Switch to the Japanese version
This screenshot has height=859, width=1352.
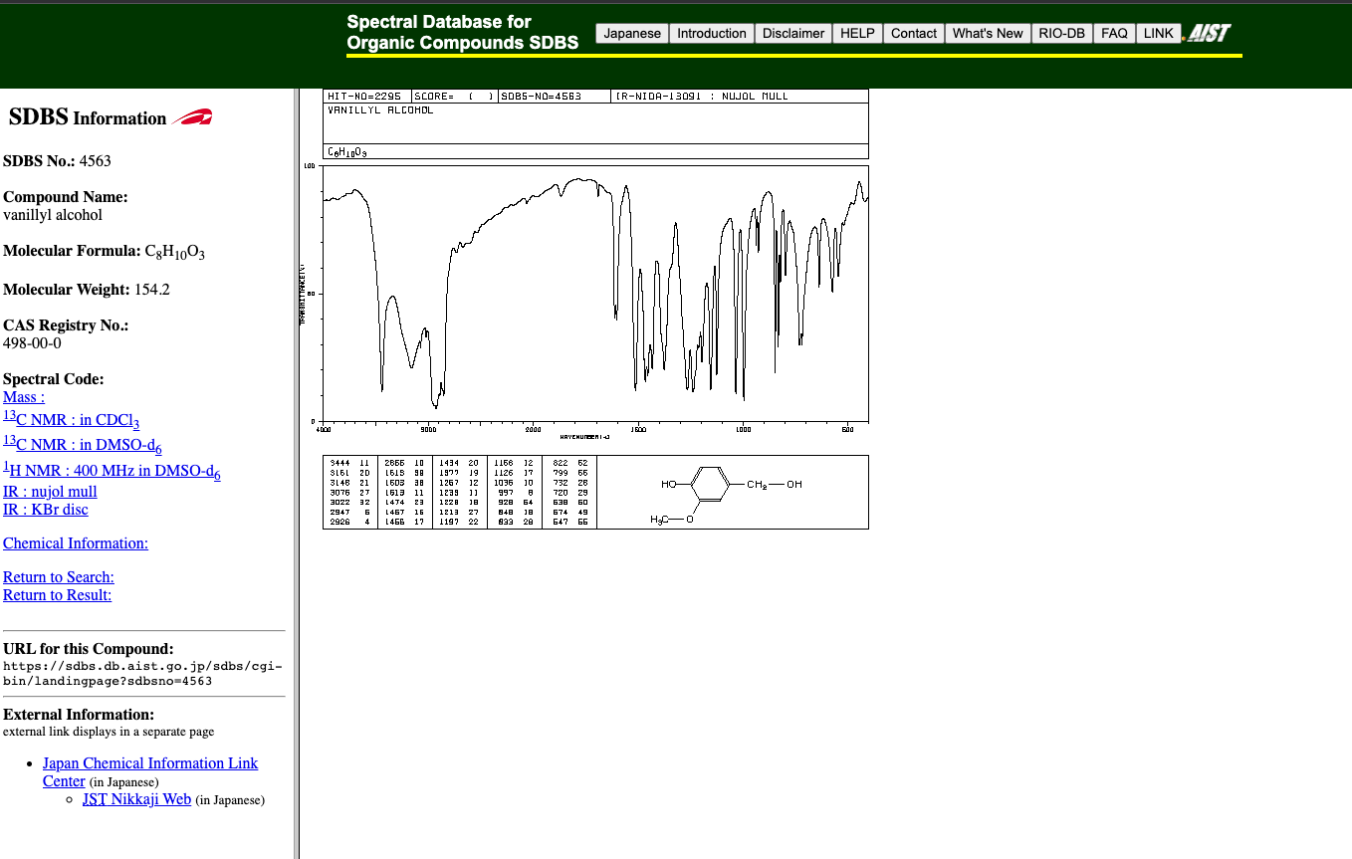[631, 33]
